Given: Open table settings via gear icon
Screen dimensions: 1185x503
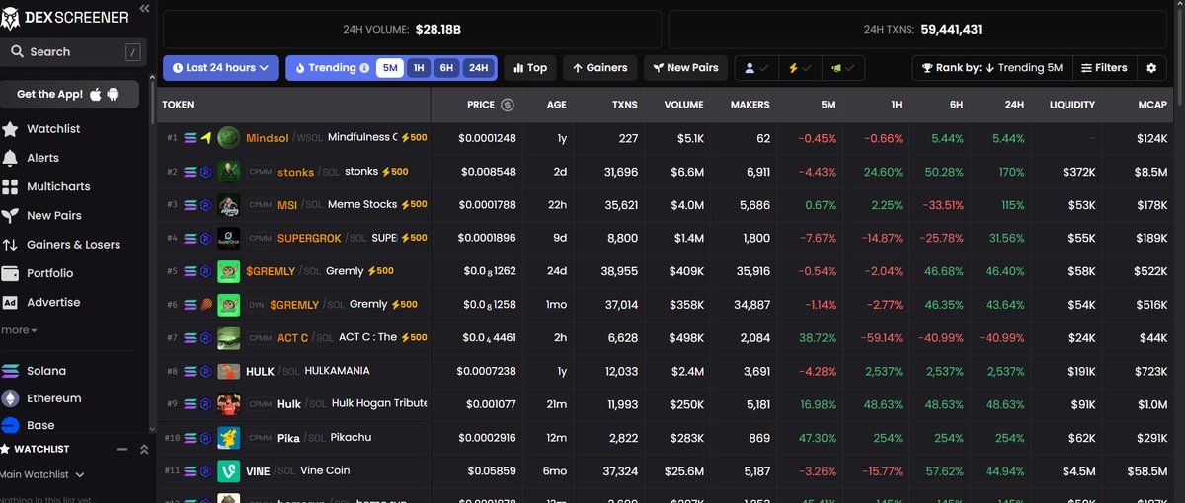Looking at the screenshot, I should point(1150,68).
